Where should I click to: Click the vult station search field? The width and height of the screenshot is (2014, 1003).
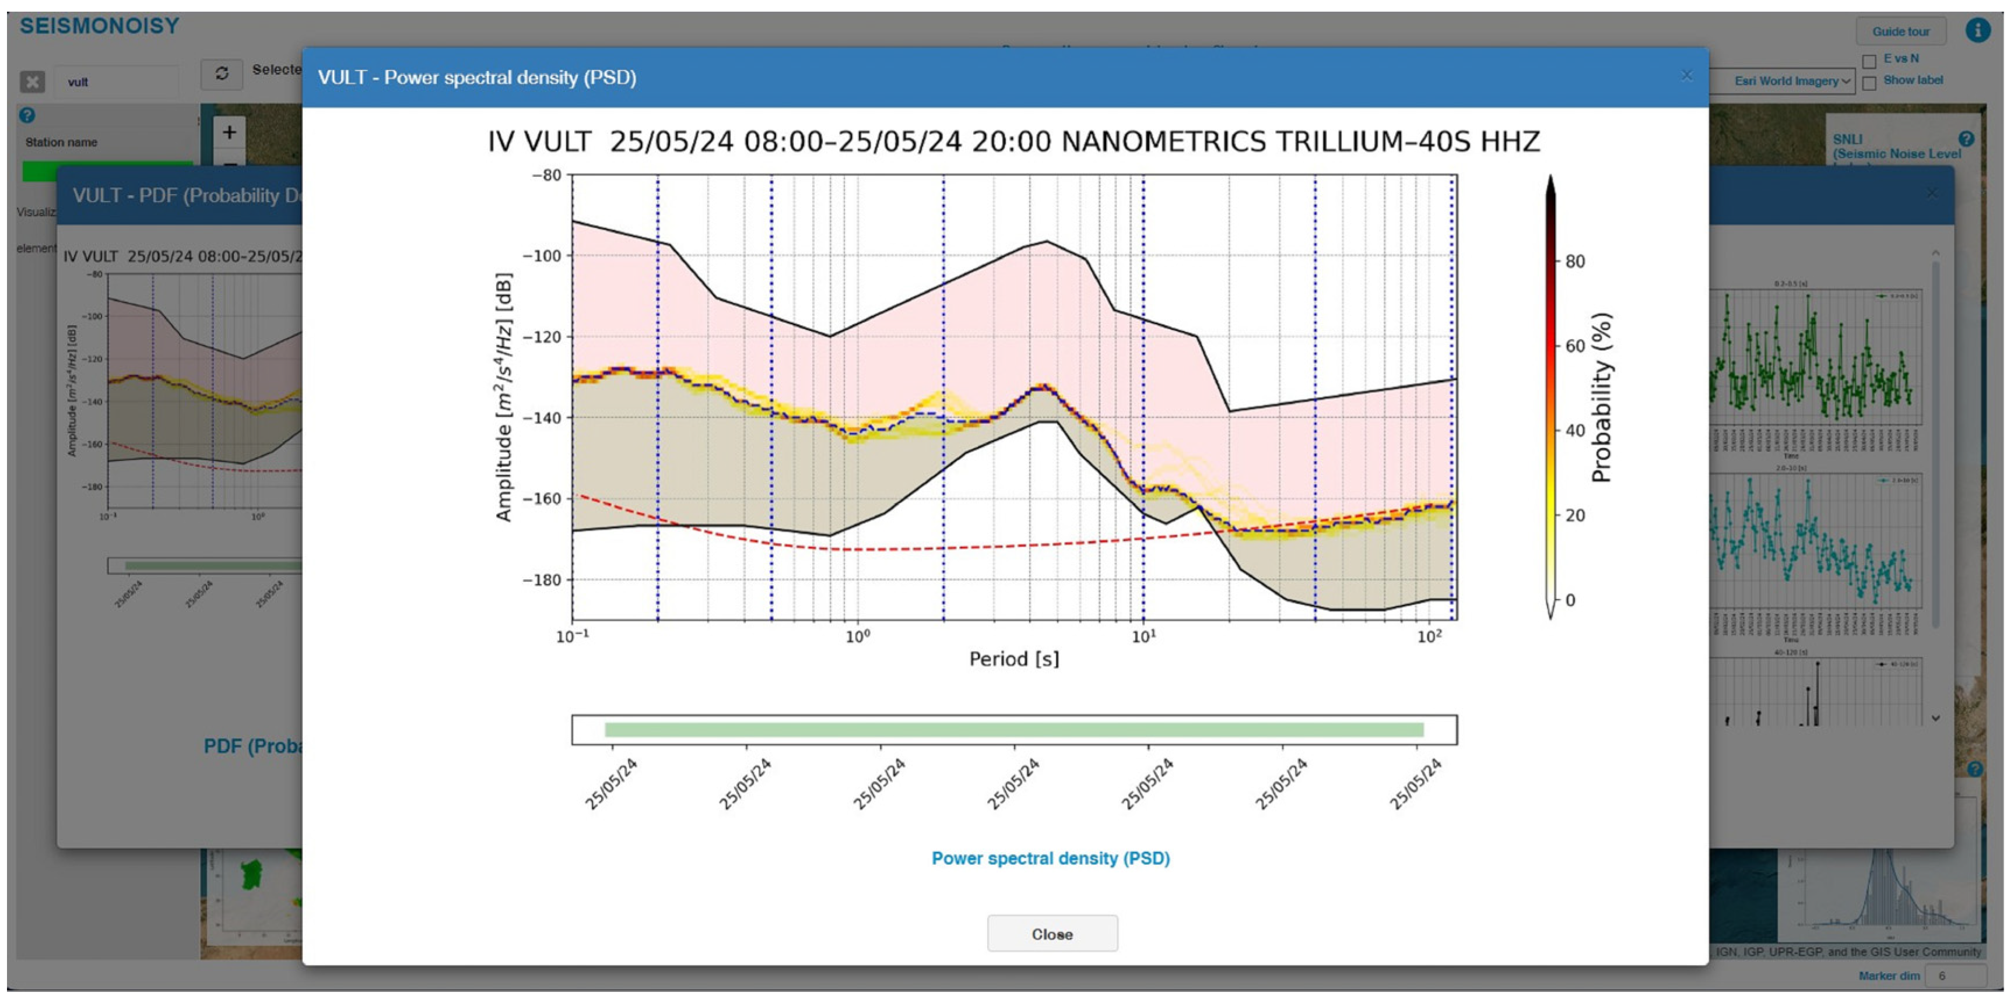pos(117,82)
